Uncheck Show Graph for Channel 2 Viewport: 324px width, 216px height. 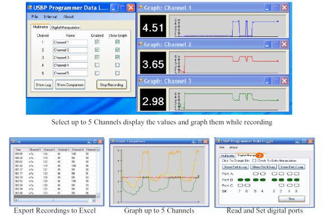click(x=117, y=50)
